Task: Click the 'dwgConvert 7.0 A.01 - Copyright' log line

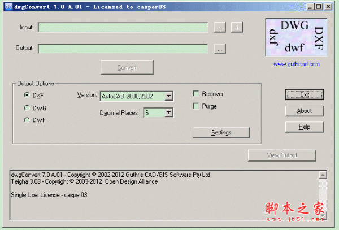Action: coord(111,175)
